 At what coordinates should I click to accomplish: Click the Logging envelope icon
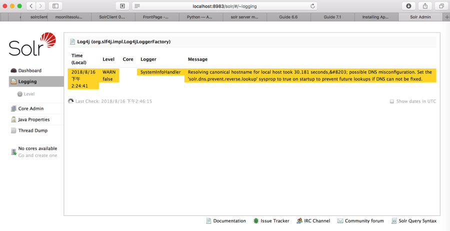(x=13, y=81)
